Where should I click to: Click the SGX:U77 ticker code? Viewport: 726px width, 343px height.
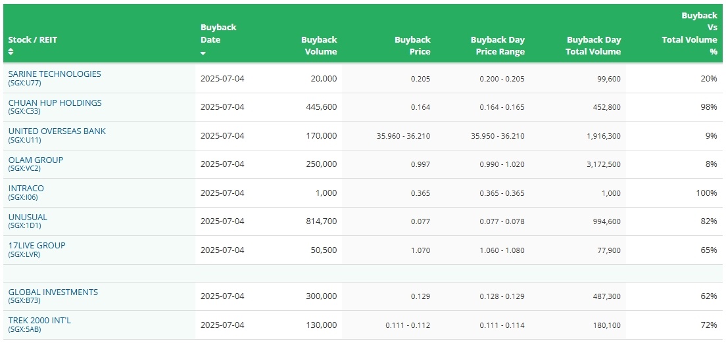pos(24,82)
